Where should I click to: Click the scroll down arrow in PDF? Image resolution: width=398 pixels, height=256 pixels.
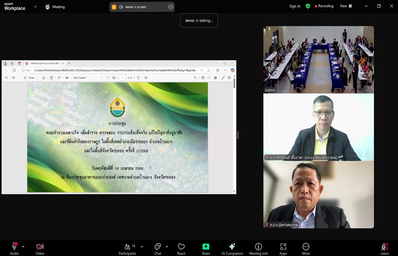pos(234,192)
